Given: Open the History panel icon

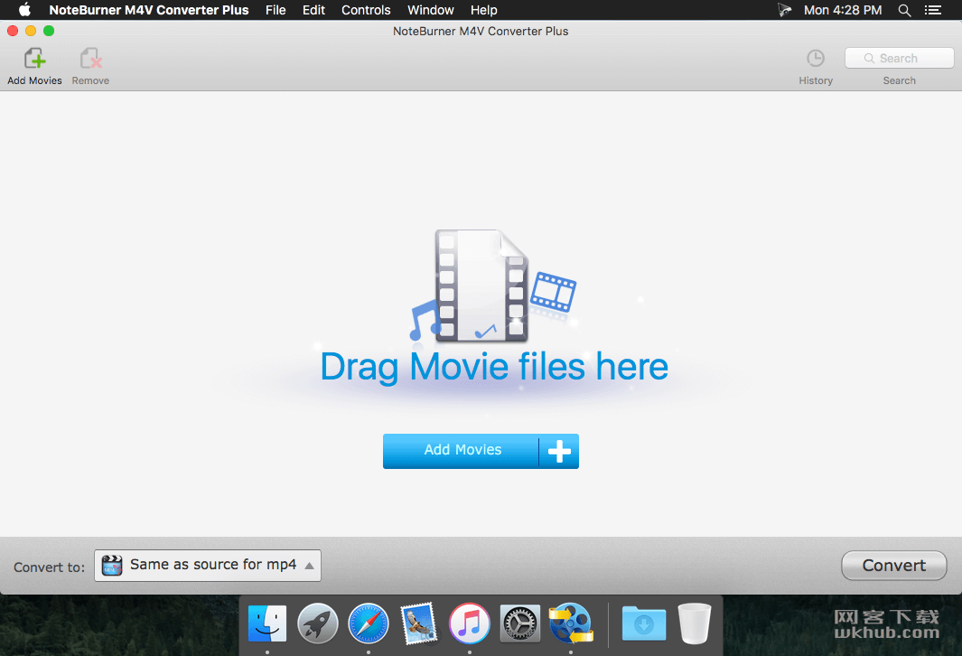Looking at the screenshot, I should [x=816, y=59].
